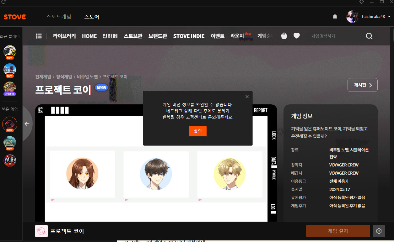Open the 라운지 Beta menu item
This screenshot has height=242, width=394.
click(x=240, y=36)
